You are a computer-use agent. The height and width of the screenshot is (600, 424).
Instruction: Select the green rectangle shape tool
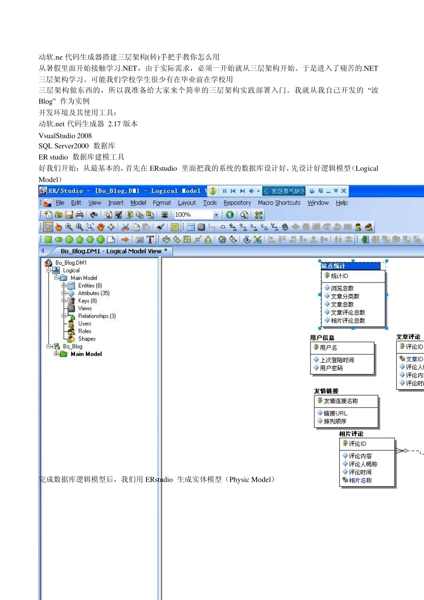click(48, 240)
